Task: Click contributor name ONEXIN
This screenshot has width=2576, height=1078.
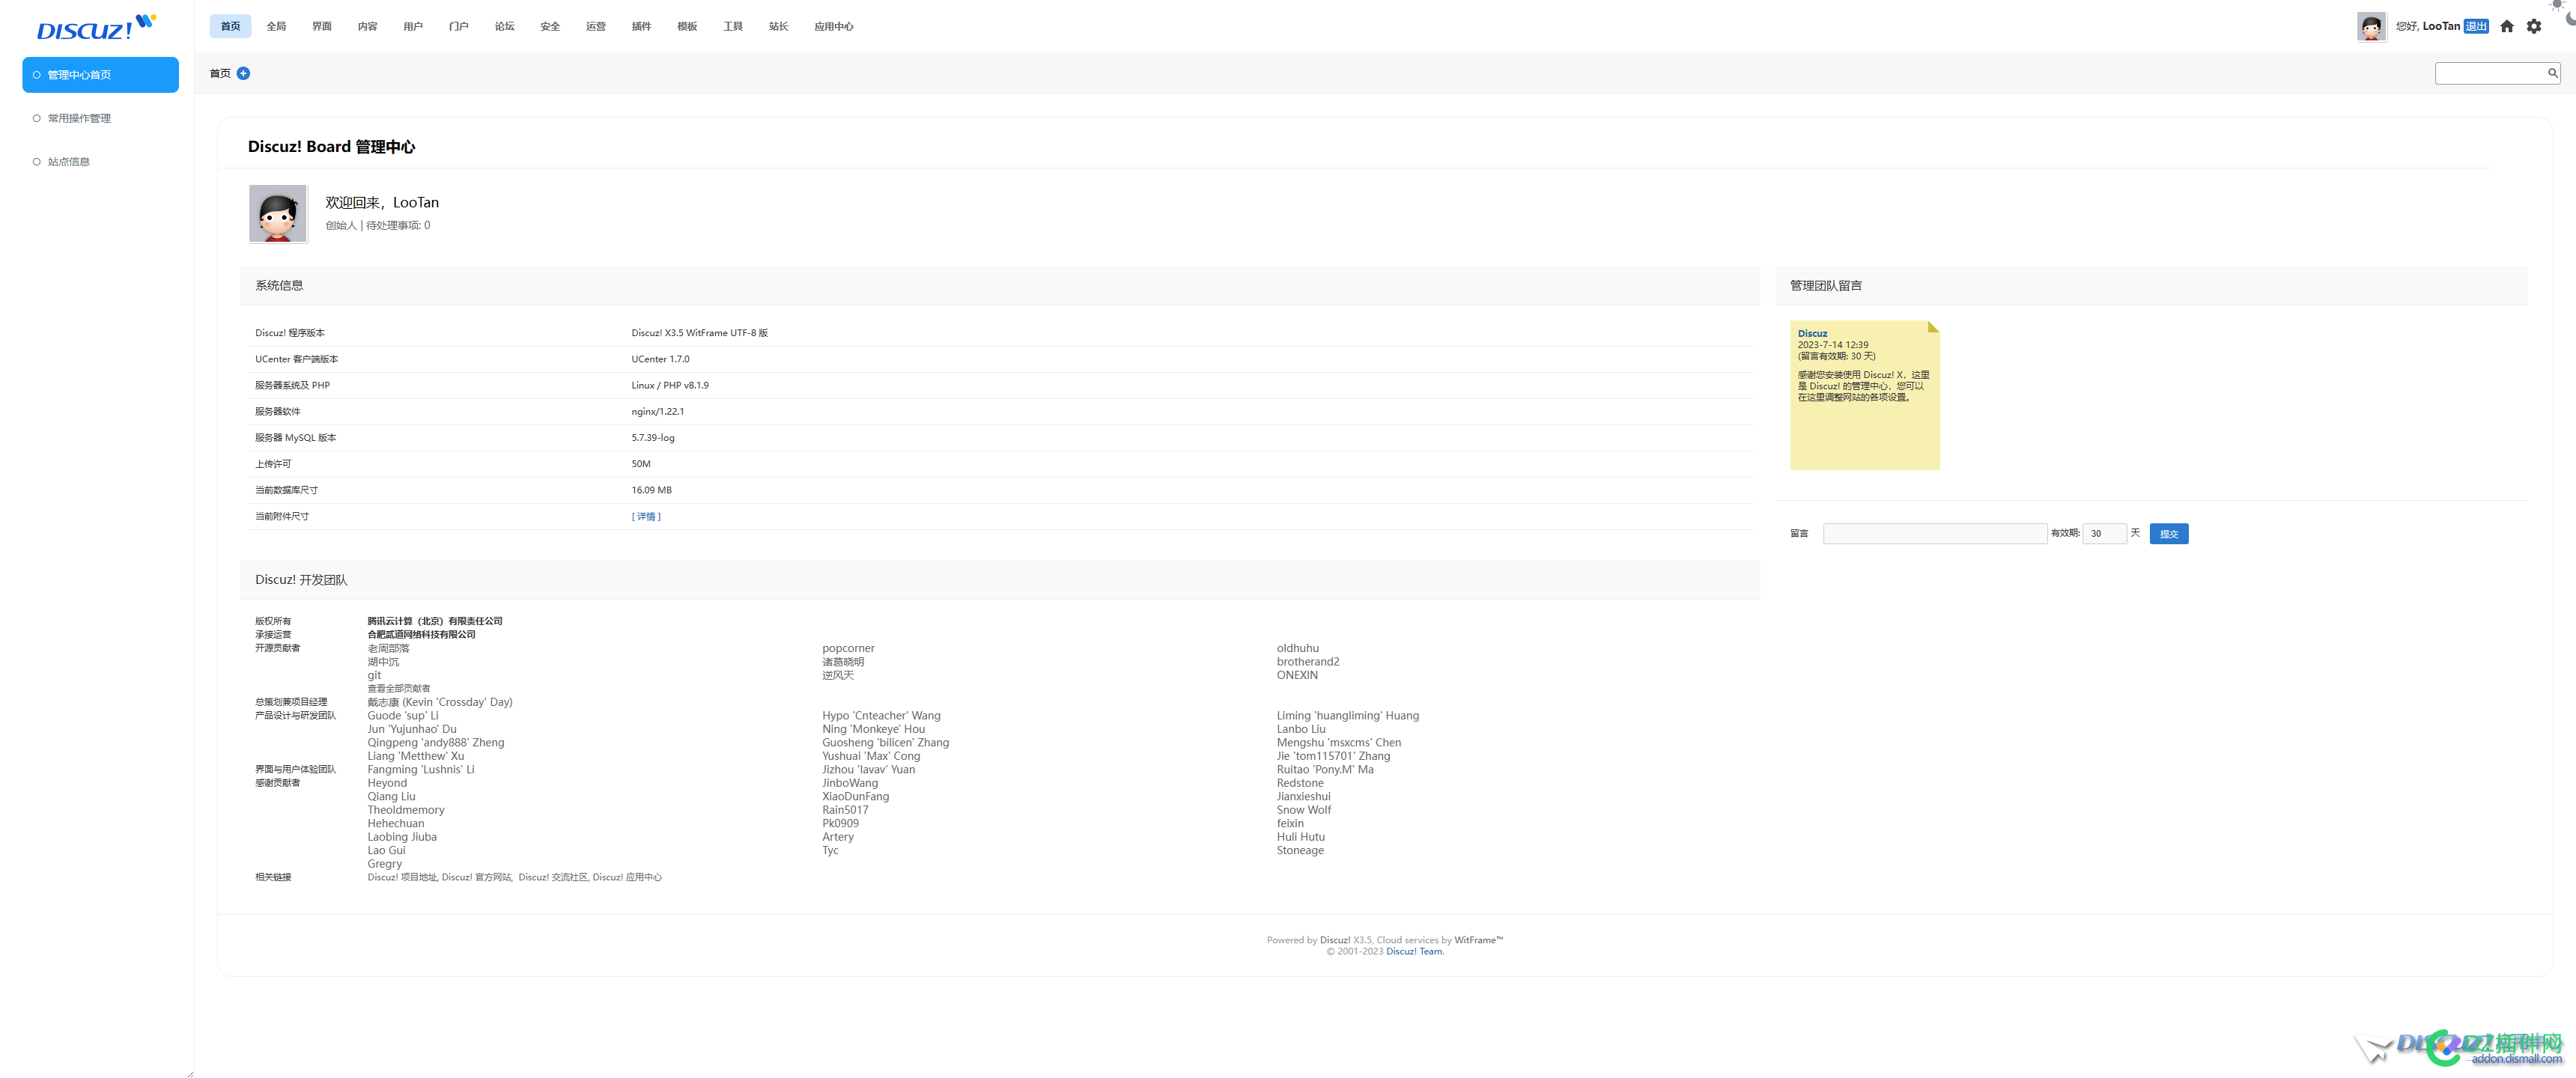Action: pyautogui.click(x=1296, y=675)
